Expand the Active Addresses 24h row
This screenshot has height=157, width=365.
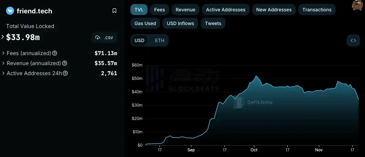pyautogui.click(x=3, y=73)
